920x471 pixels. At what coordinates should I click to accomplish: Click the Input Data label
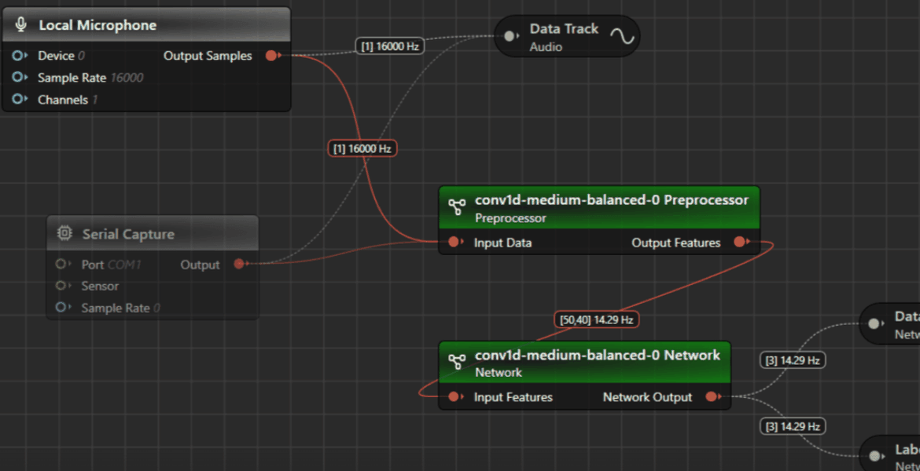[502, 243]
